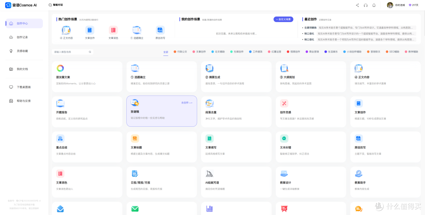The image size is (425, 215).
Task: Filter by the 生活娱乐 category
Action: [x=331, y=51]
